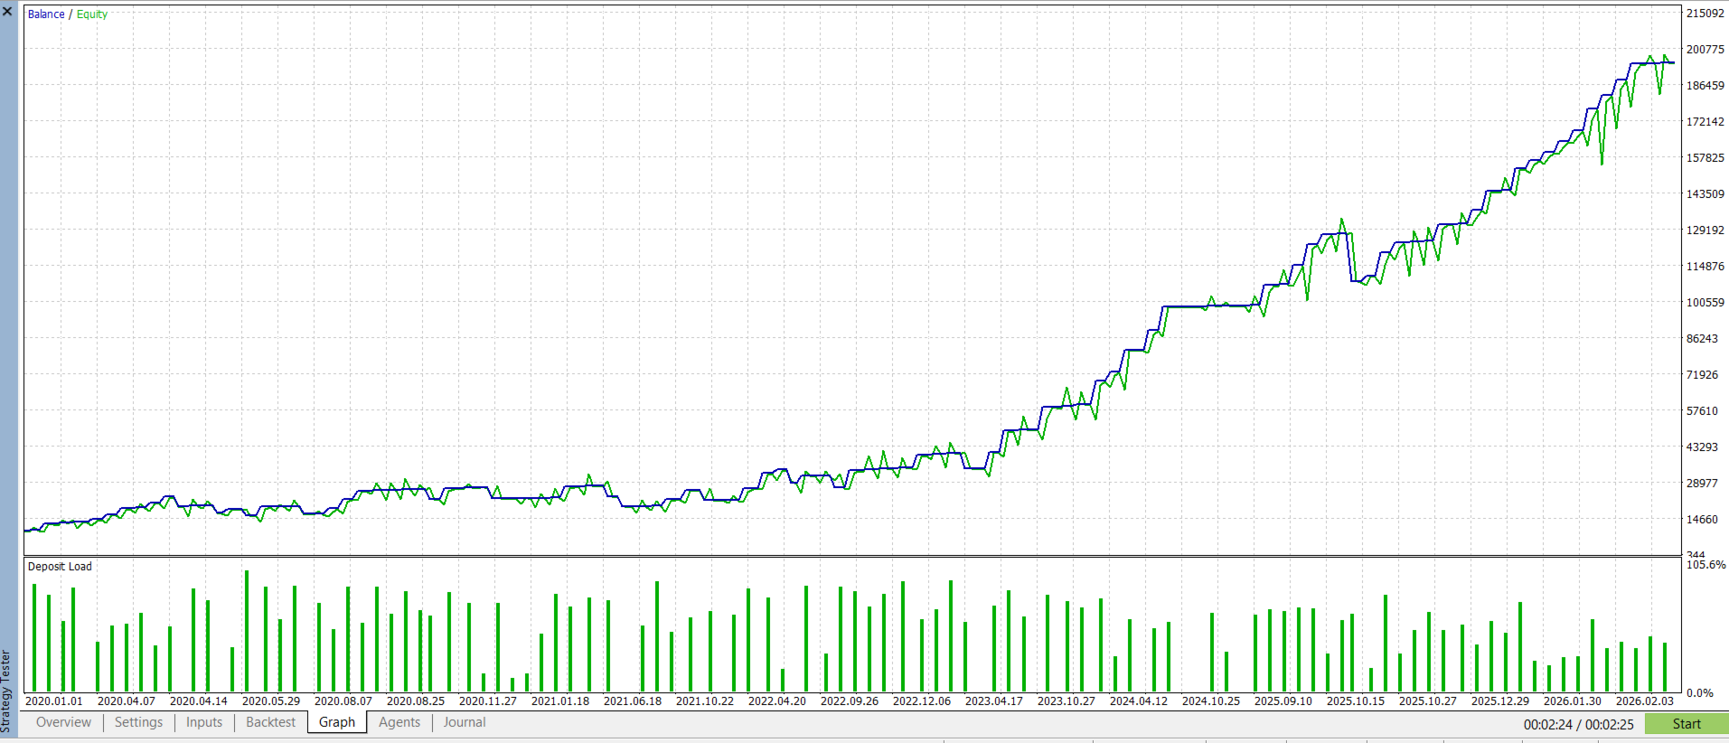Click the 2025.10.27 date label
This screenshot has height=743, width=1729.
(1428, 701)
